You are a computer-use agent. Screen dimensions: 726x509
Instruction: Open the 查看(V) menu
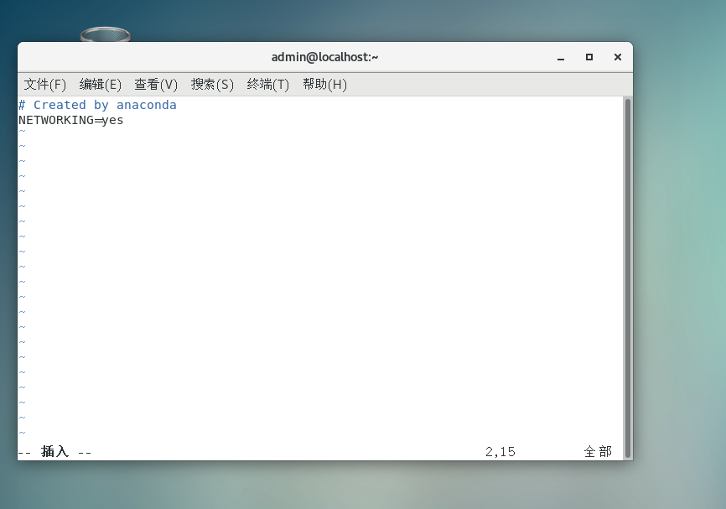point(155,84)
